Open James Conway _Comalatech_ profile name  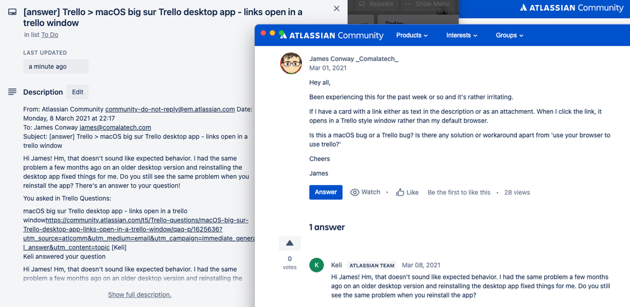coord(354,59)
